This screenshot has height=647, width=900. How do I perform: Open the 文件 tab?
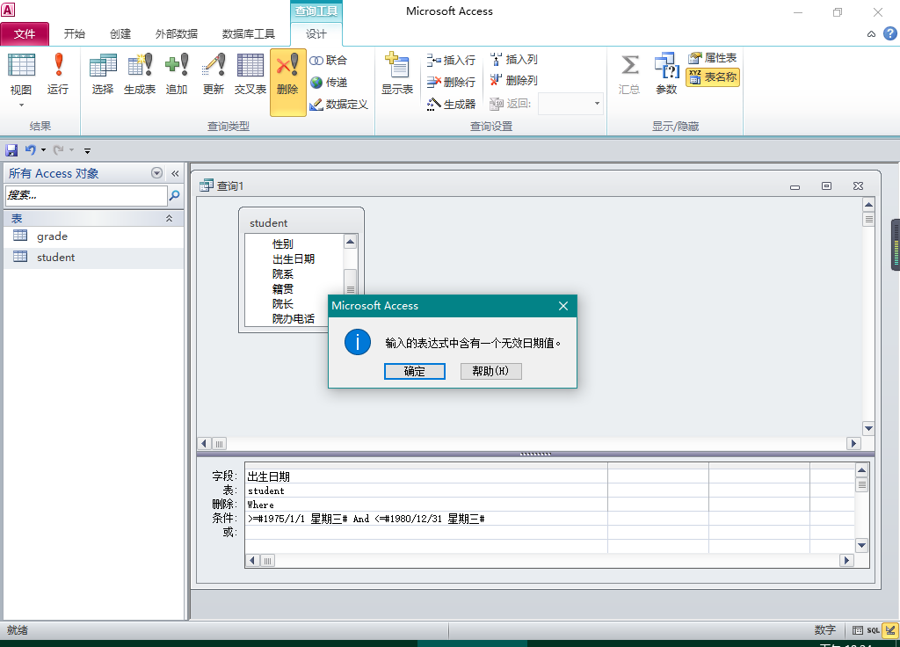click(x=25, y=34)
